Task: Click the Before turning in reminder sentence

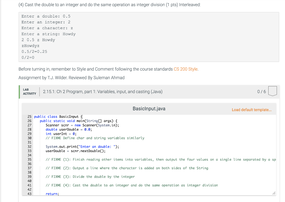Action: point(108,69)
